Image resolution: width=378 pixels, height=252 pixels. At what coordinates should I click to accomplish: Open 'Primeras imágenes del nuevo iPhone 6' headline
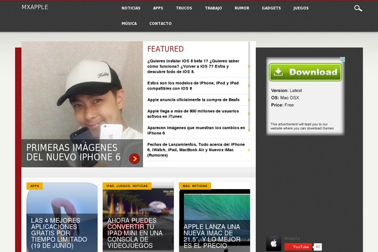pos(73,152)
